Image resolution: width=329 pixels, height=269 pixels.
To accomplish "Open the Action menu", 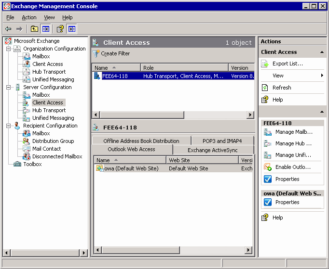I will click(x=29, y=17).
